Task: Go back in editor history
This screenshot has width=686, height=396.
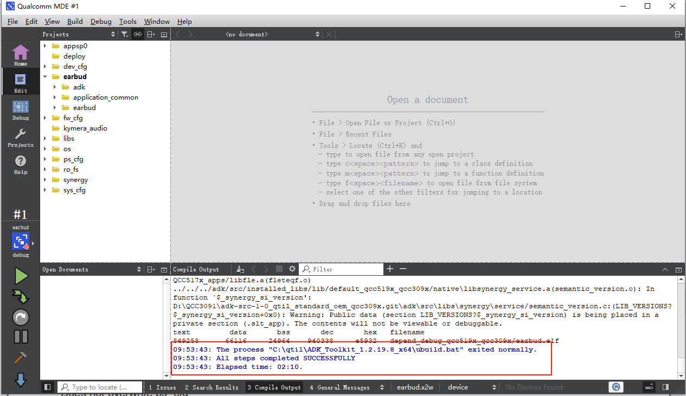Action: 178,34
